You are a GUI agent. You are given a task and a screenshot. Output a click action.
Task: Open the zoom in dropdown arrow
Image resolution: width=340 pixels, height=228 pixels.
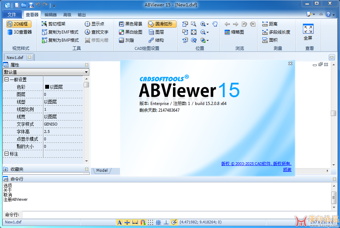coord(208,24)
